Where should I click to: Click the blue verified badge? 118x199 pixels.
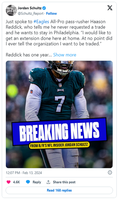(x=44, y=8)
